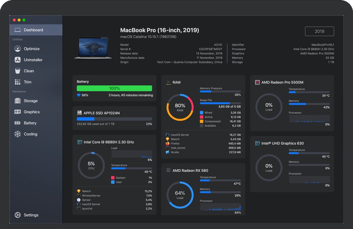Click the Settings gear icon
353x229 pixels.
click(x=18, y=215)
